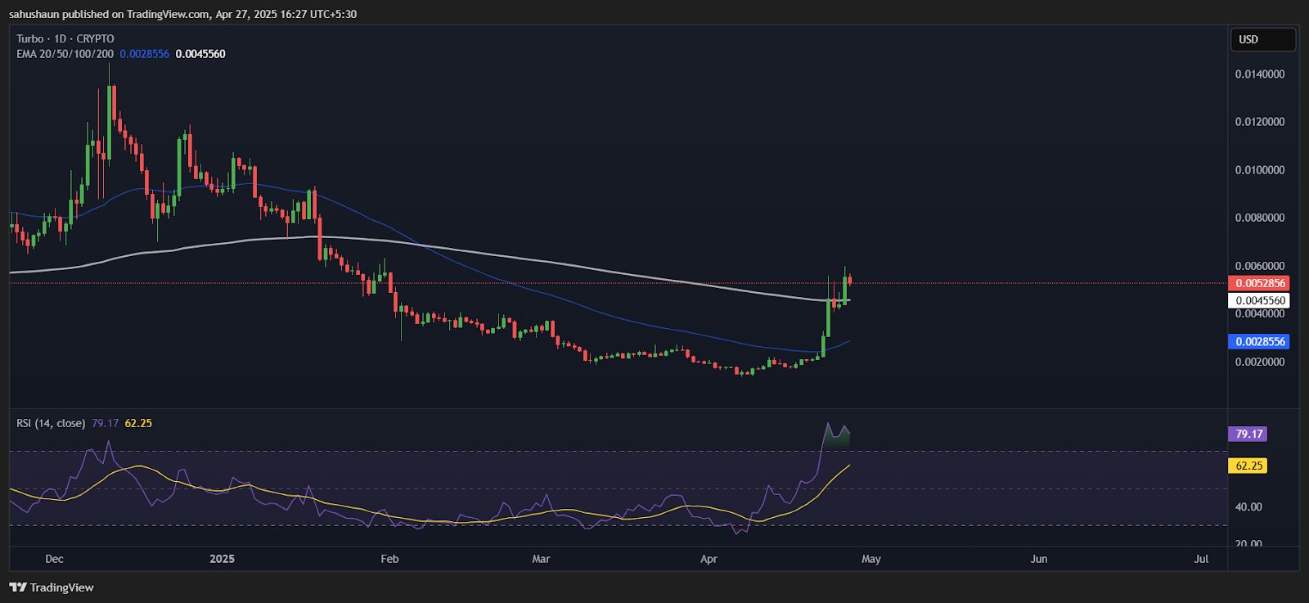1309x603 pixels.
Task: Click the Jul label on time axis
Action: point(1201,559)
